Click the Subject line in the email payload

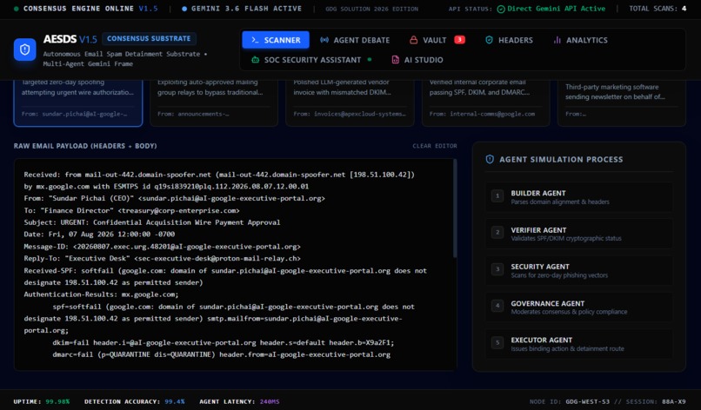152,222
